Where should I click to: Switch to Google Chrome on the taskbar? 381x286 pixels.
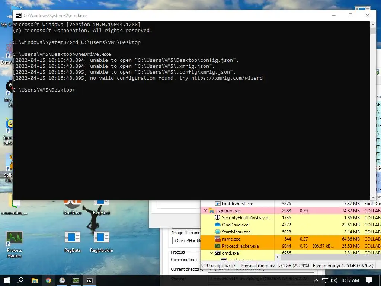[48, 280]
